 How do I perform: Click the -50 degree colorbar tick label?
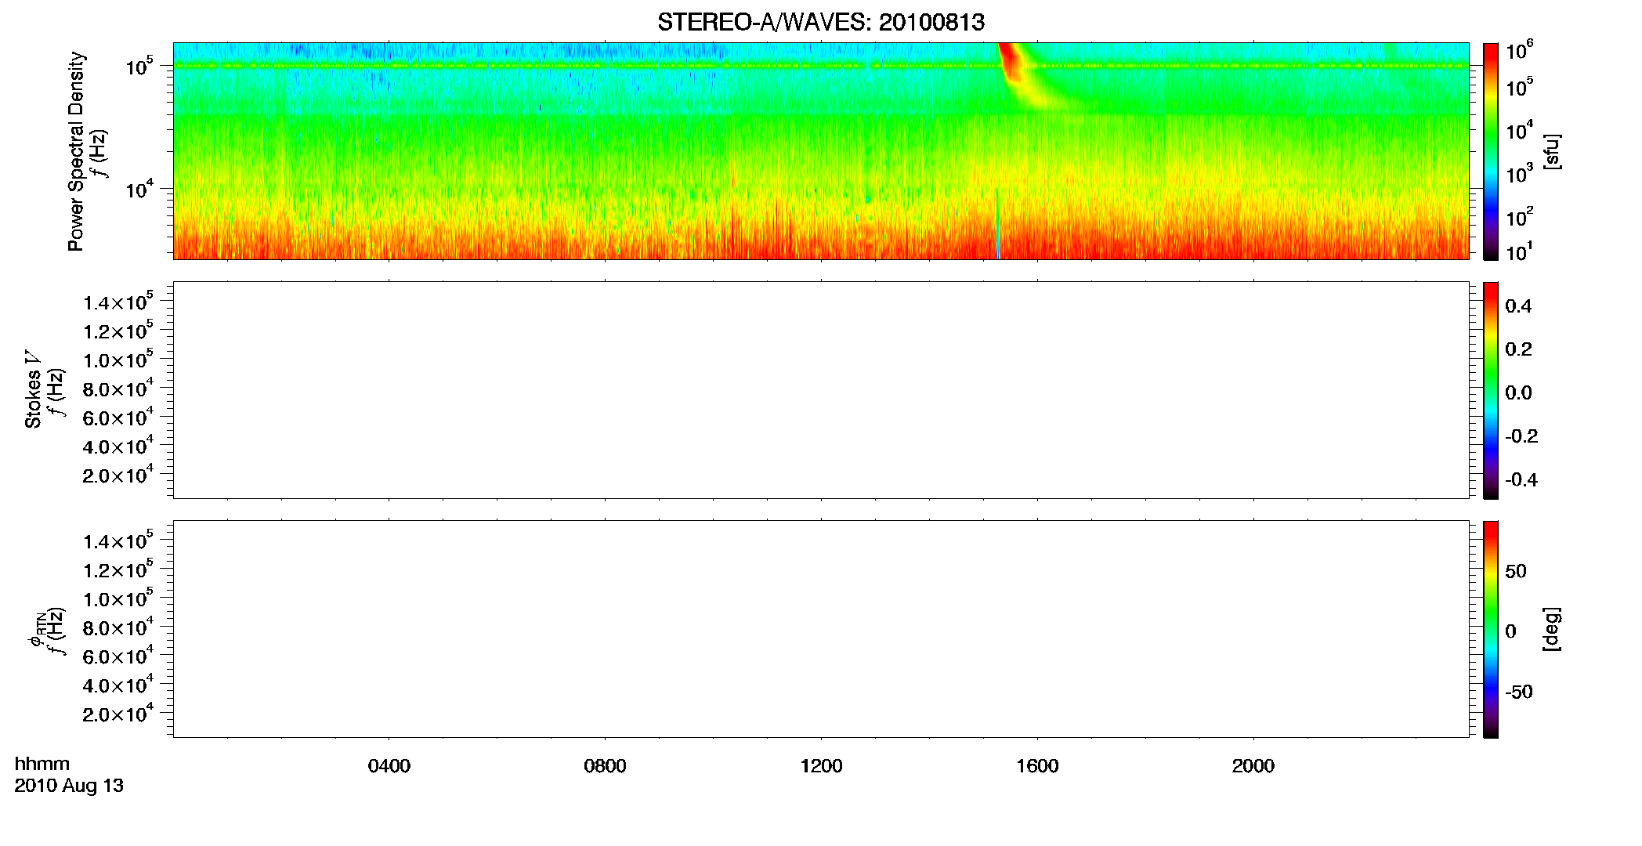coord(1518,692)
